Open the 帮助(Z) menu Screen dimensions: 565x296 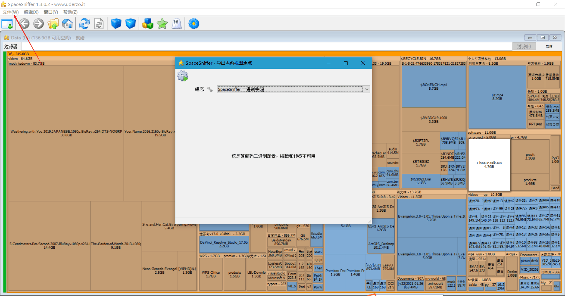[70, 12]
